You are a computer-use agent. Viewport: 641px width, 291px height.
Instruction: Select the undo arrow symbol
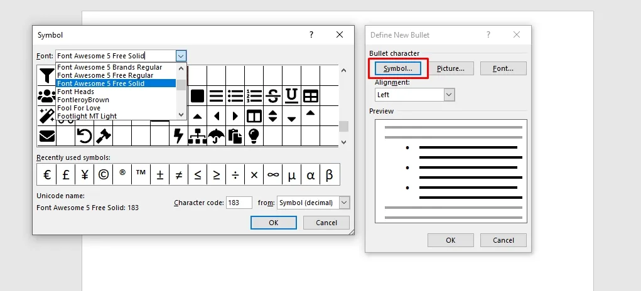[x=84, y=135]
